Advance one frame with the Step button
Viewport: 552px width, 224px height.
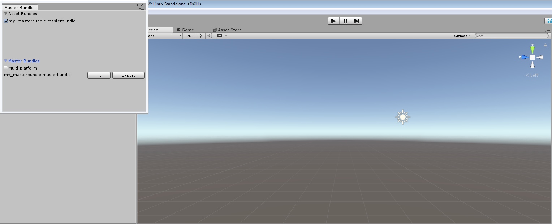point(357,21)
